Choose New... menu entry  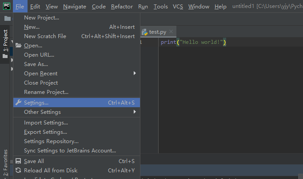click(x=76, y=27)
